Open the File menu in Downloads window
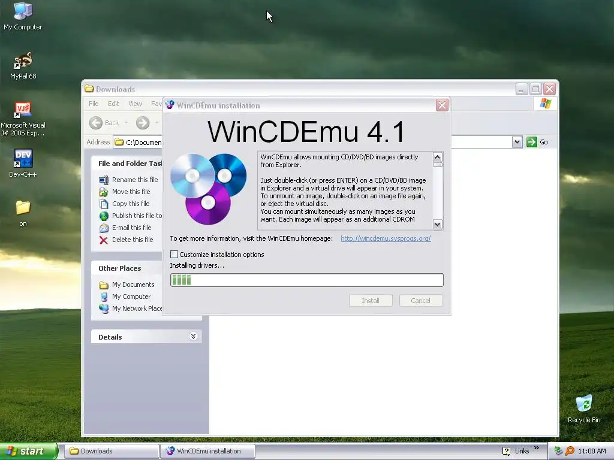 [94, 104]
